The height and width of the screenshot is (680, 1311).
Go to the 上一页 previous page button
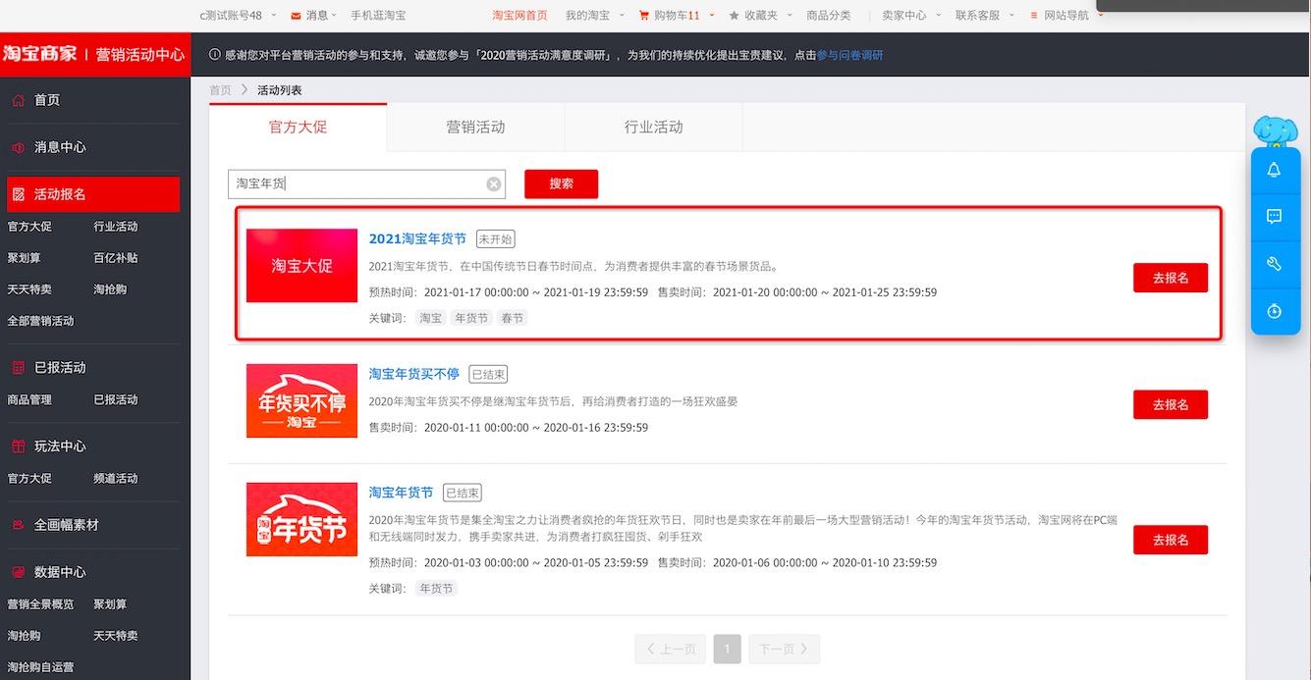point(671,649)
